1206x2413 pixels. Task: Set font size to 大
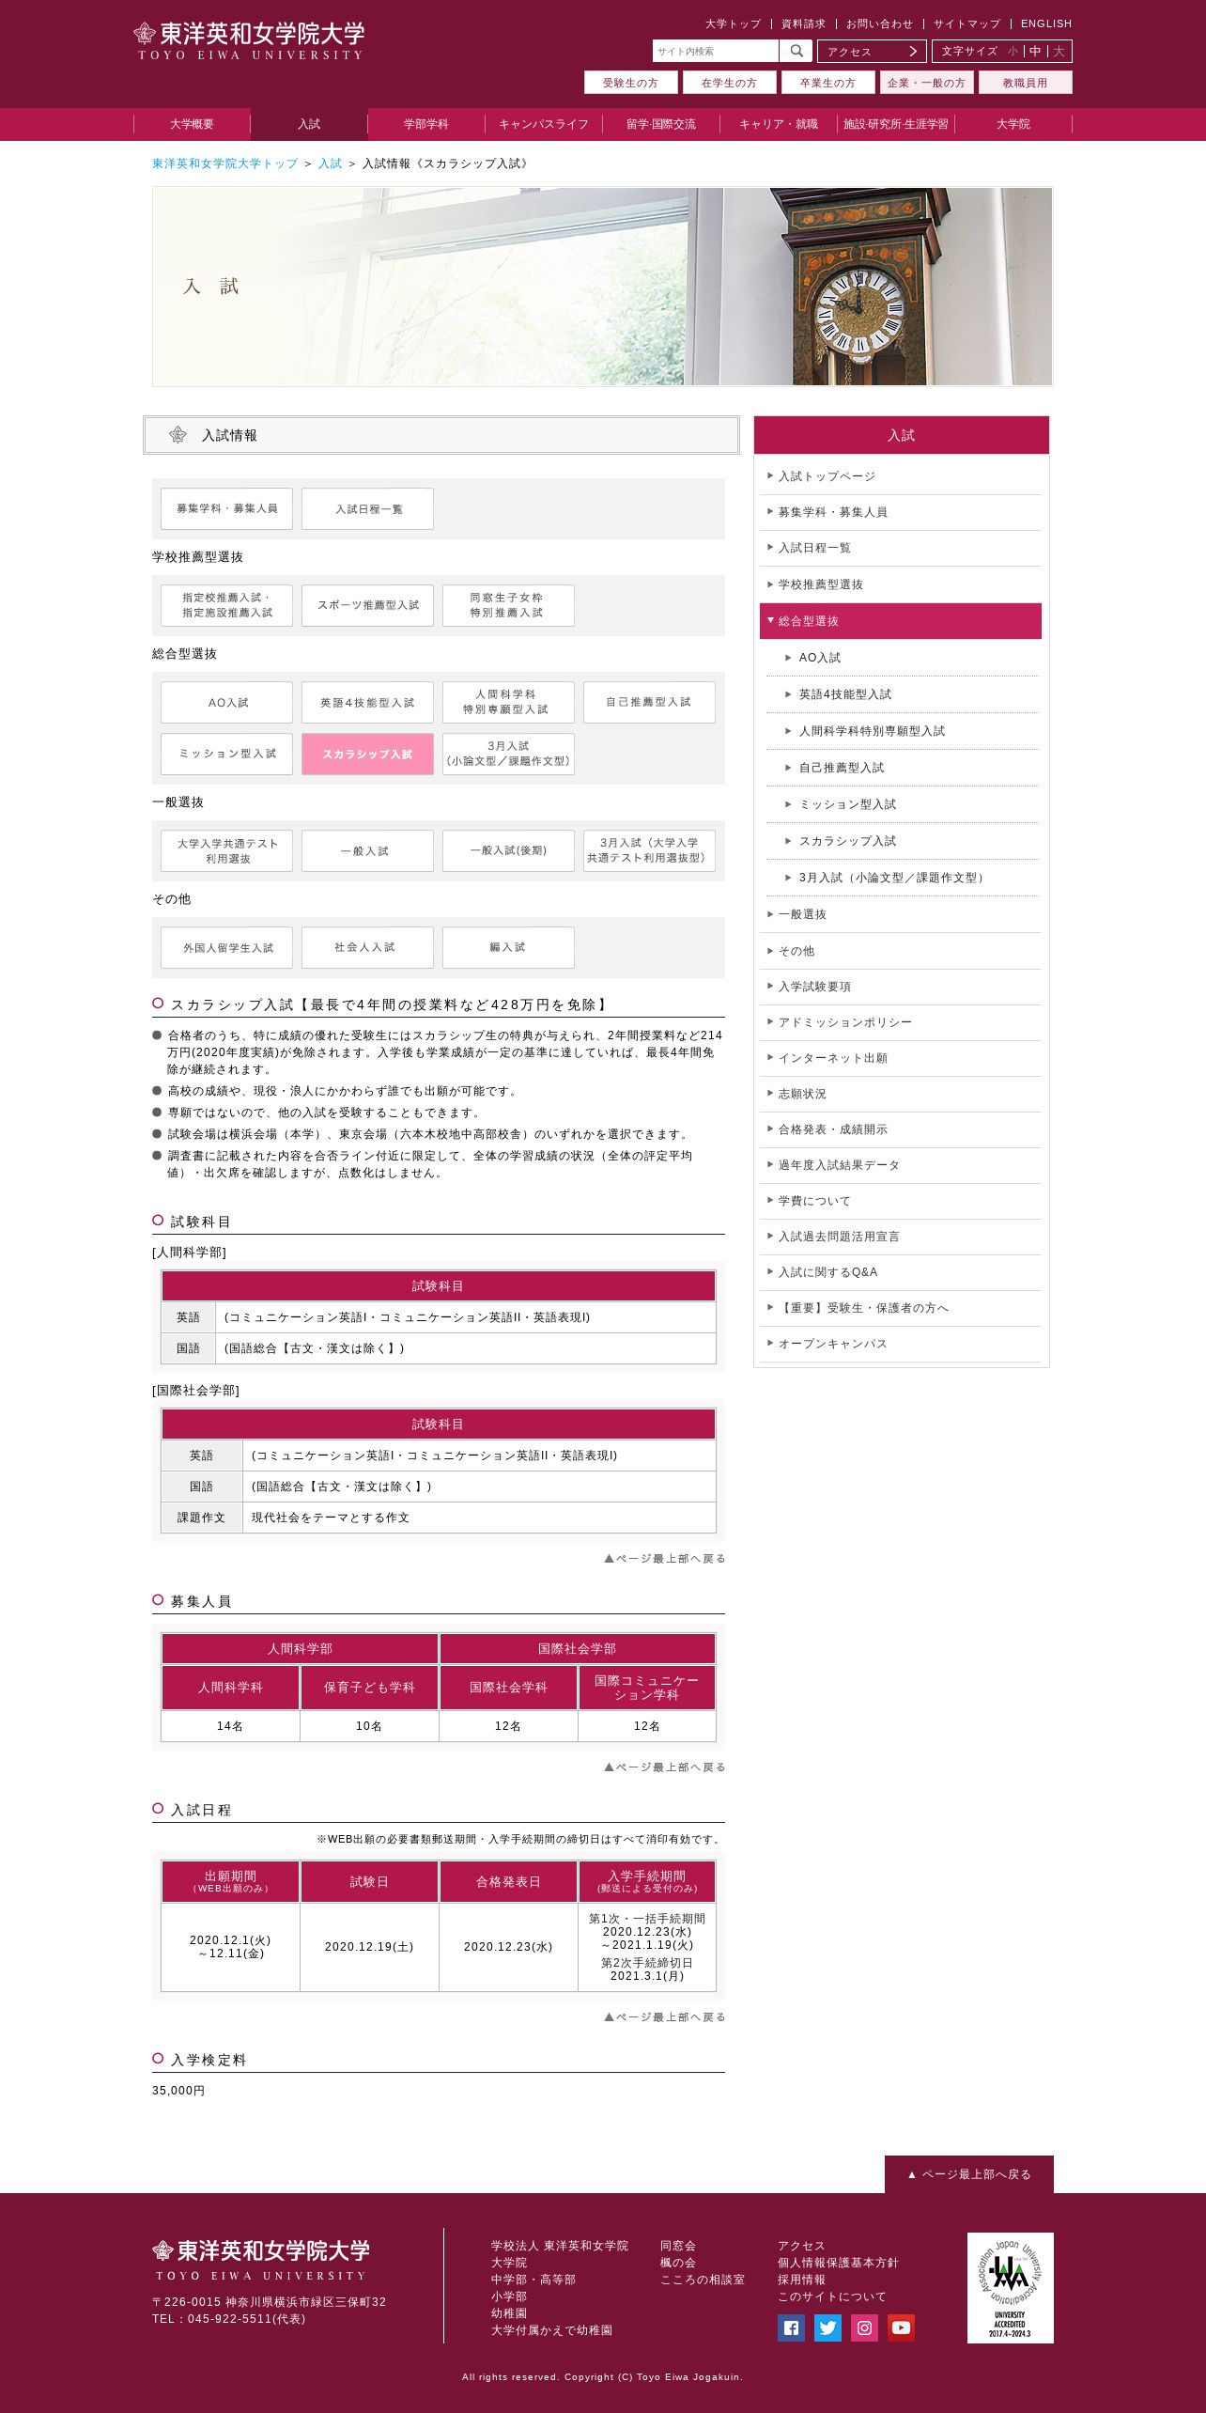[1059, 52]
